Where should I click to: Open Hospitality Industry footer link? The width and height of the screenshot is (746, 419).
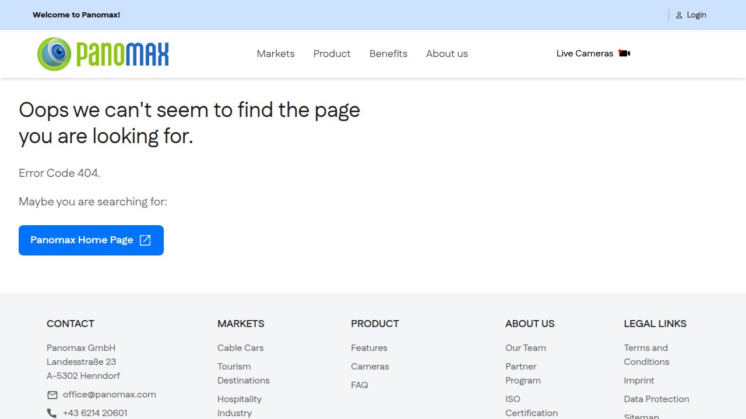[x=240, y=406]
